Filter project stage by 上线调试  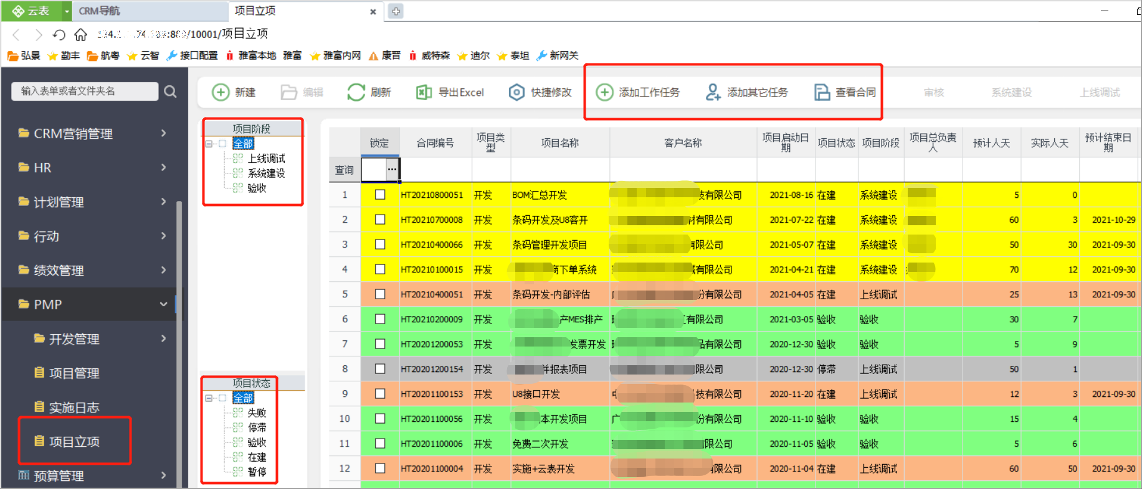(x=267, y=159)
